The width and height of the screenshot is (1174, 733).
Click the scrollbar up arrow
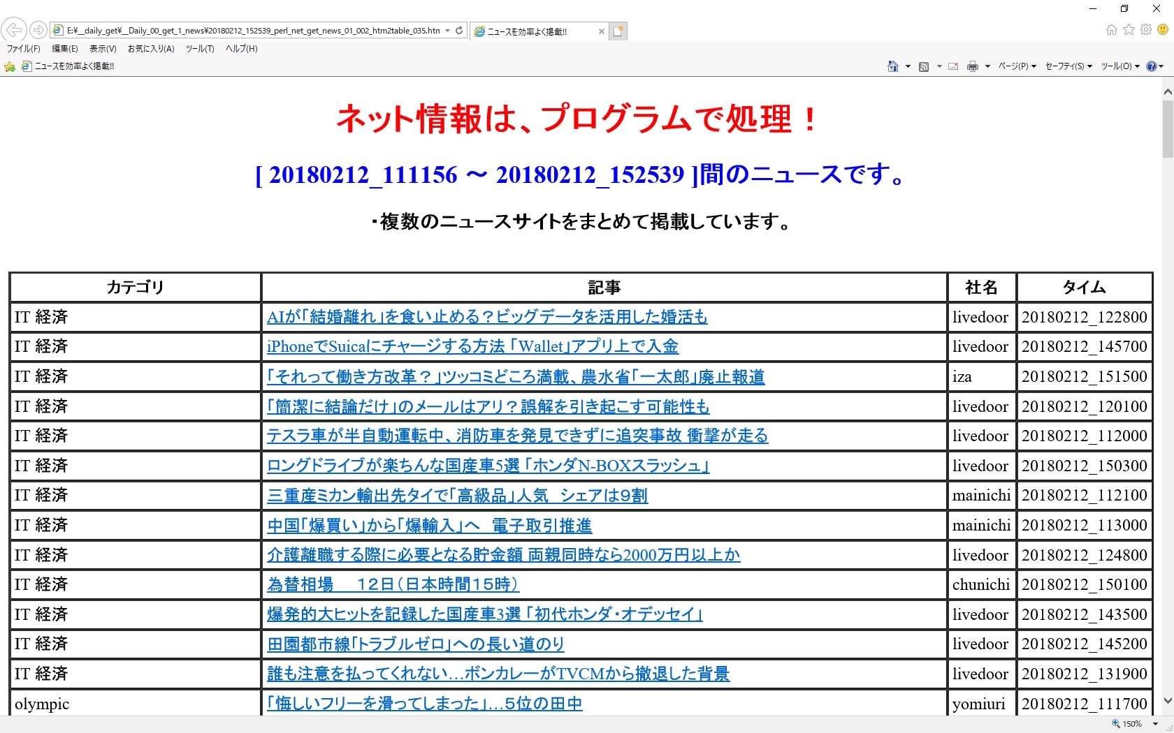point(1168,91)
